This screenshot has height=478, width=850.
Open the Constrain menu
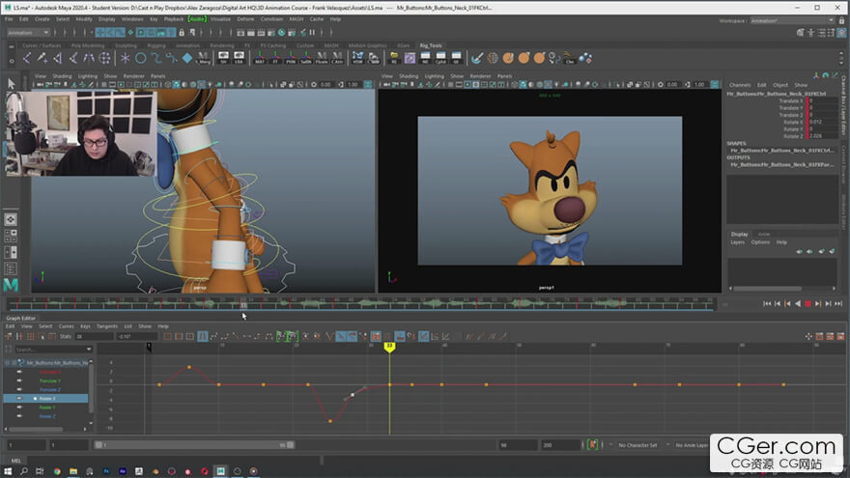click(271, 19)
